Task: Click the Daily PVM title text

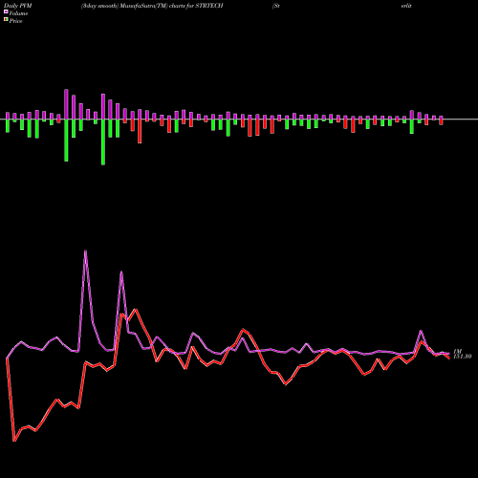Action: point(18,6)
